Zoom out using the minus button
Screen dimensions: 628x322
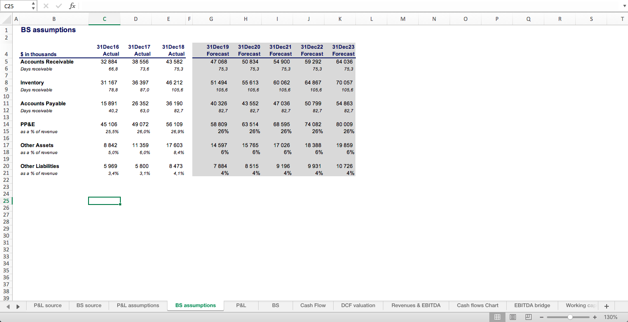pyautogui.click(x=542, y=317)
